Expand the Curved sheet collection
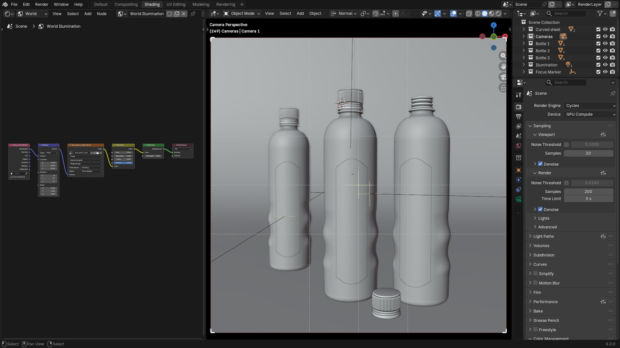The image size is (620, 348). (524, 29)
